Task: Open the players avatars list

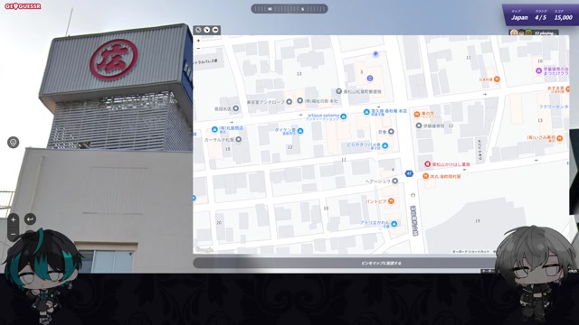Action: [533, 32]
